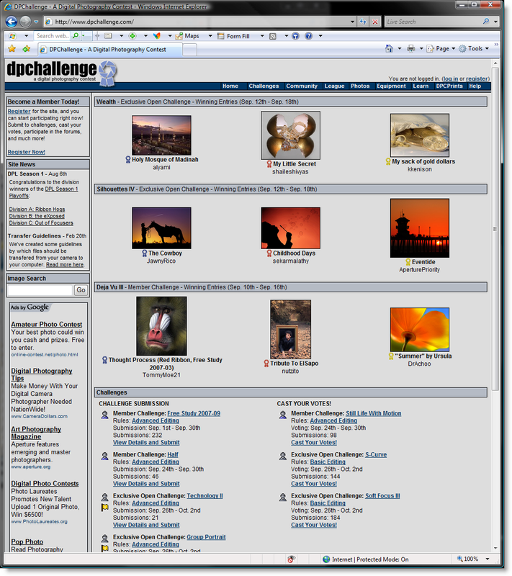
Task: Click the Print icon in command bar
Action: pos(410,49)
